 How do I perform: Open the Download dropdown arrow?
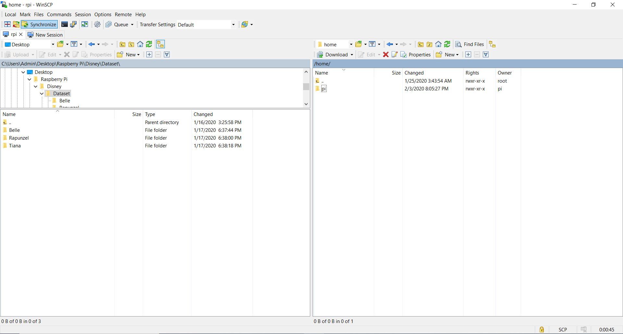click(x=352, y=54)
